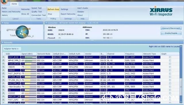Sort by Frequency column header
Image resolution: width=184 pixels, height=105 pixels.
[133, 54]
